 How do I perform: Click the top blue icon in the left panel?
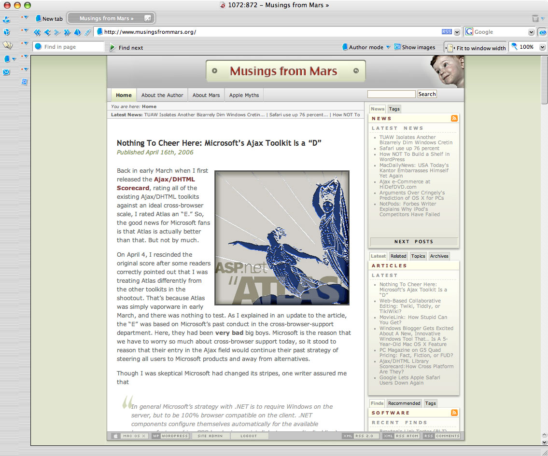pyautogui.click(x=6, y=20)
